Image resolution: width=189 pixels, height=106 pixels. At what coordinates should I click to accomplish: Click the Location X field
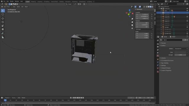tap(142, 14)
